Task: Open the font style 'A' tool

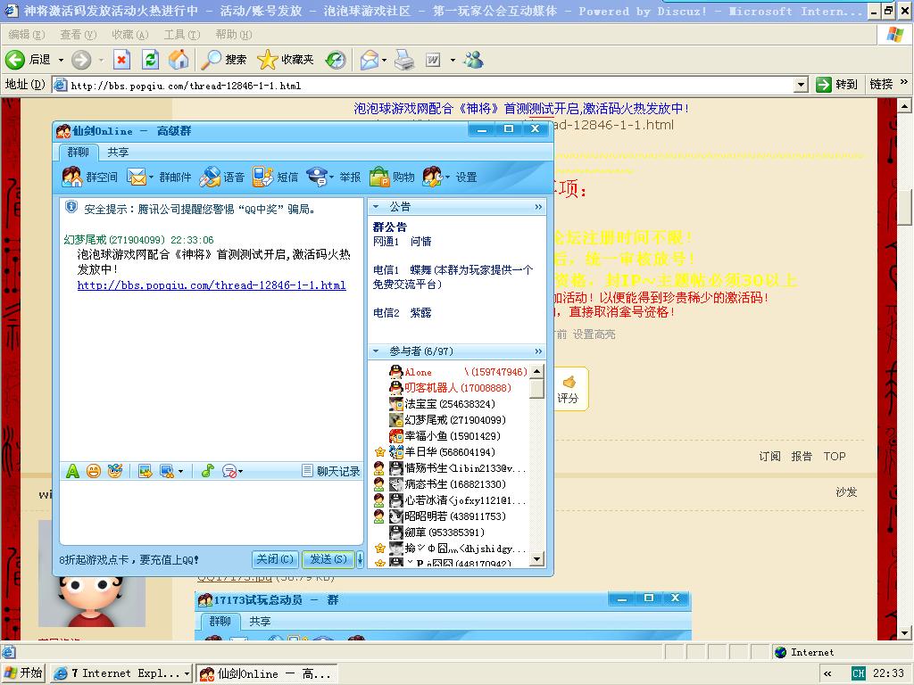Action: tap(73, 471)
